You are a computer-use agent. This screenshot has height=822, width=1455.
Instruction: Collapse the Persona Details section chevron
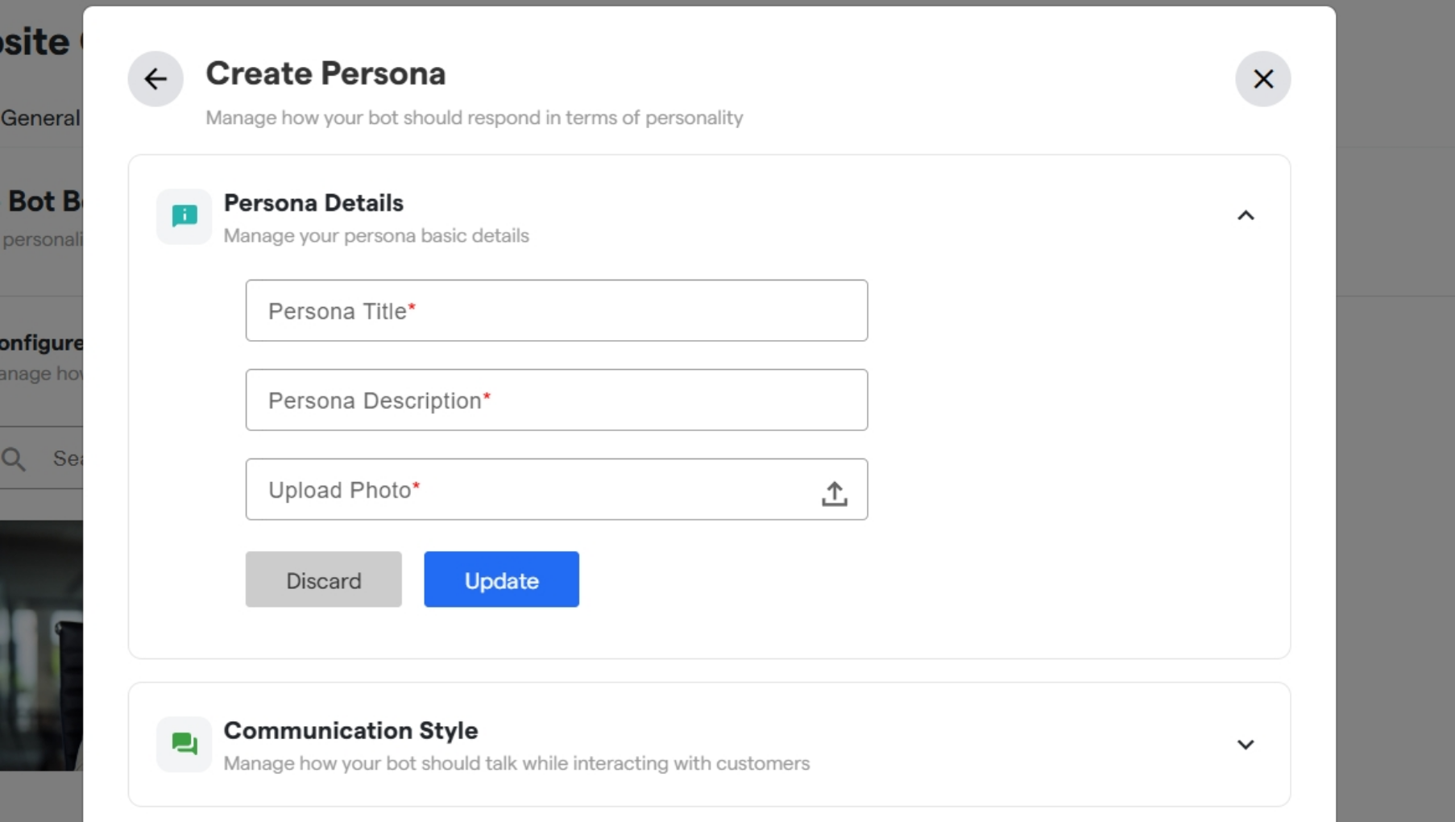pyautogui.click(x=1246, y=215)
